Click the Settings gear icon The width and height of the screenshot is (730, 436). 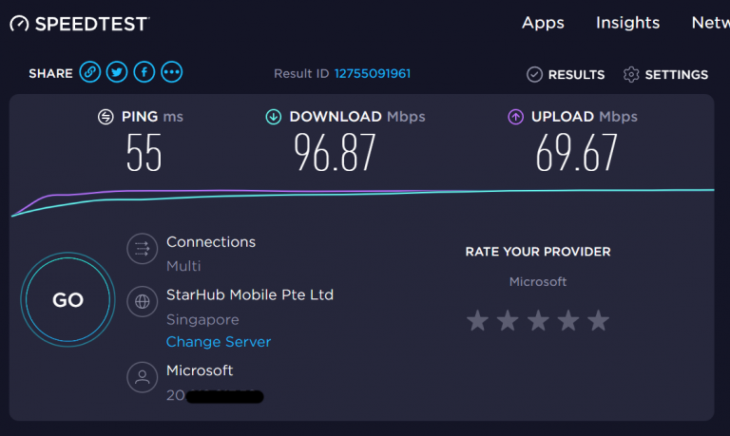(x=631, y=74)
